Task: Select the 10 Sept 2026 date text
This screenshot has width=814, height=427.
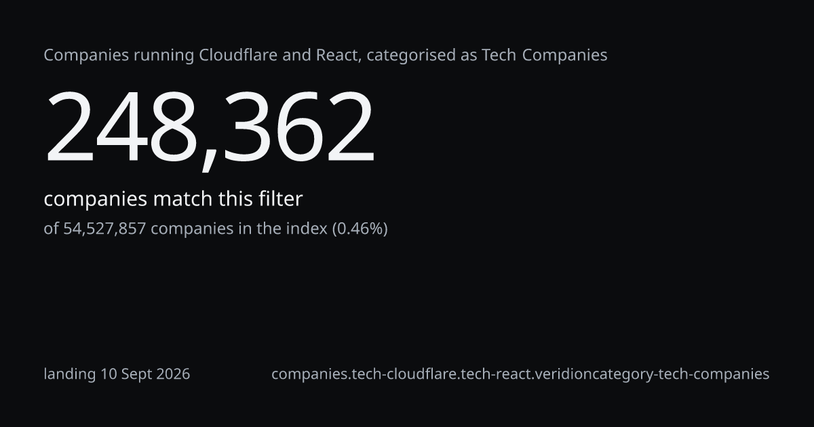Action: pos(145,374)
